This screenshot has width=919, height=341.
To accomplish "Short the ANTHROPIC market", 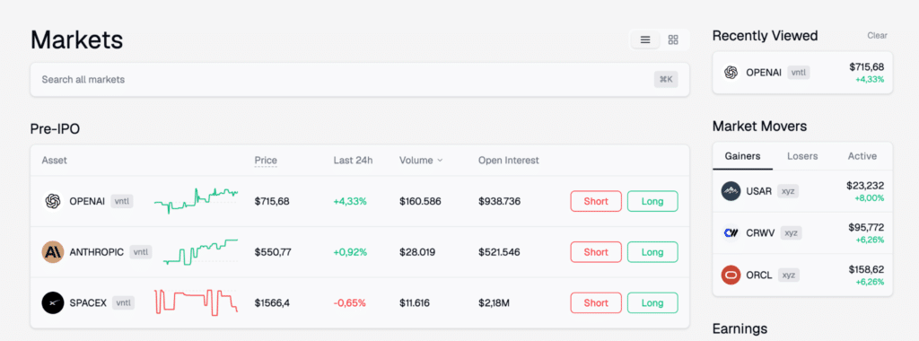I will (596, 252).
